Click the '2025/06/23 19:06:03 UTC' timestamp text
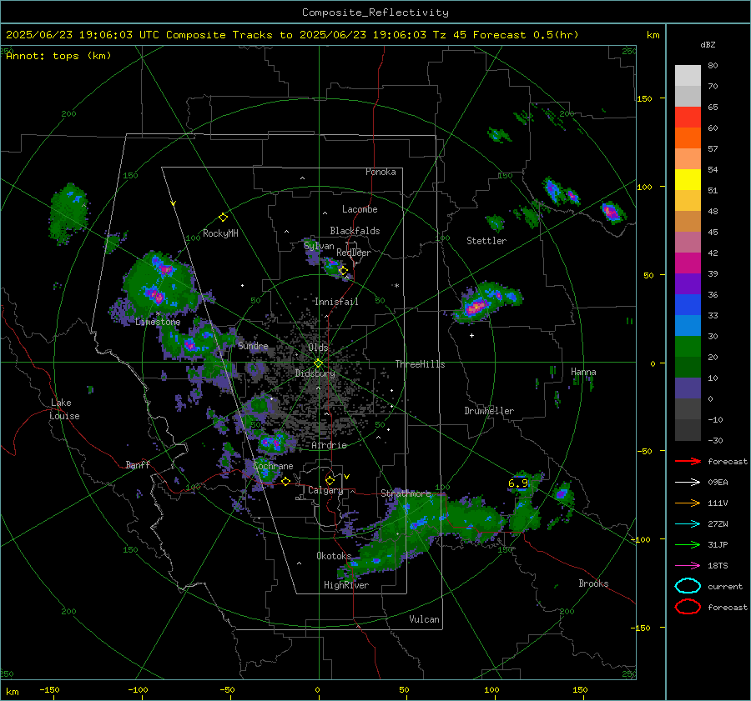Image resolution: width=751 pixels, height=701 pixels. 82,35
